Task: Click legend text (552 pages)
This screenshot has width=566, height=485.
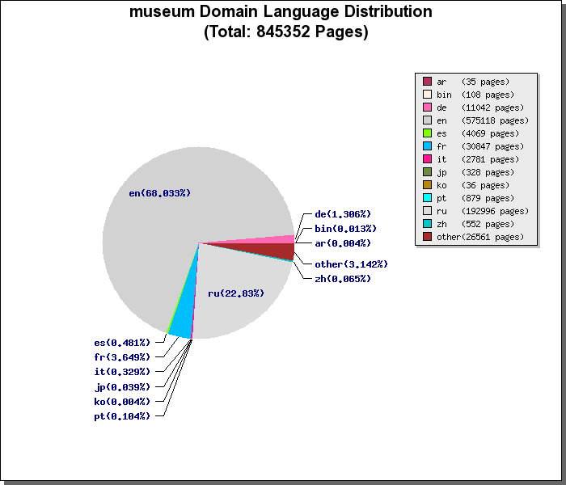Action: (488, 224)
